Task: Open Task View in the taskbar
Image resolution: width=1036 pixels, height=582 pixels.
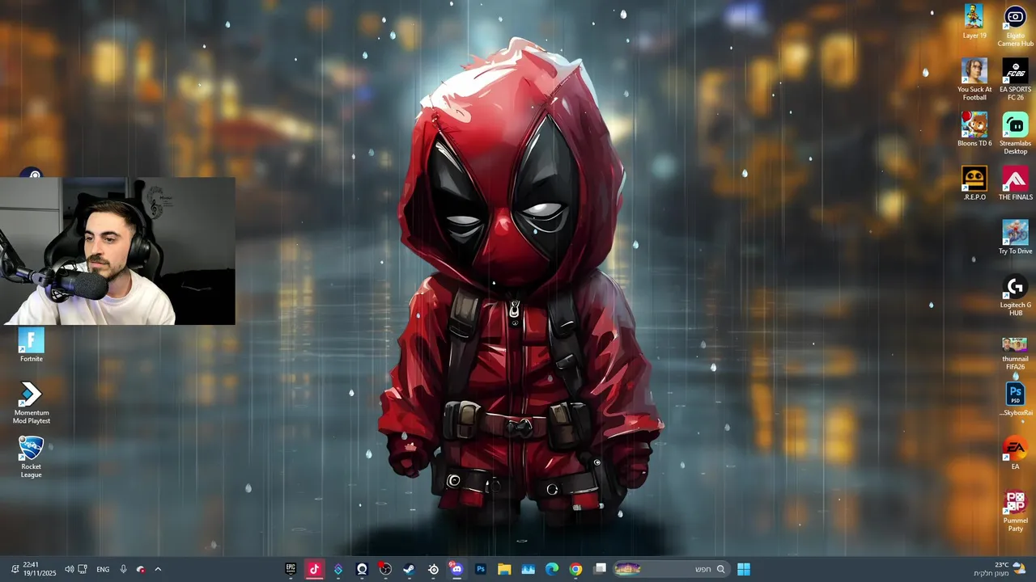Action: [600, 569]
